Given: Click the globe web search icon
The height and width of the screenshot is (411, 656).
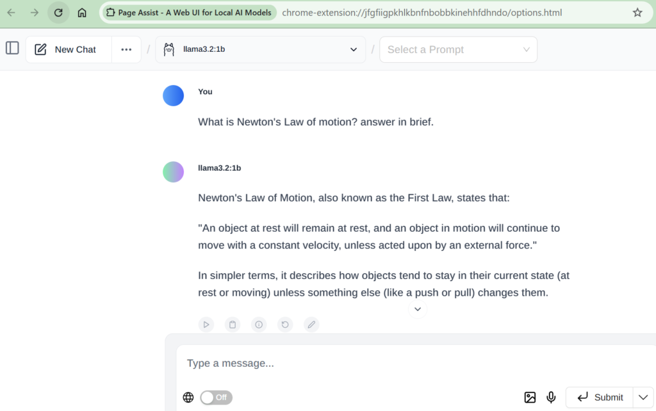Looking at the screenshot, I should [x=188, y=398].
